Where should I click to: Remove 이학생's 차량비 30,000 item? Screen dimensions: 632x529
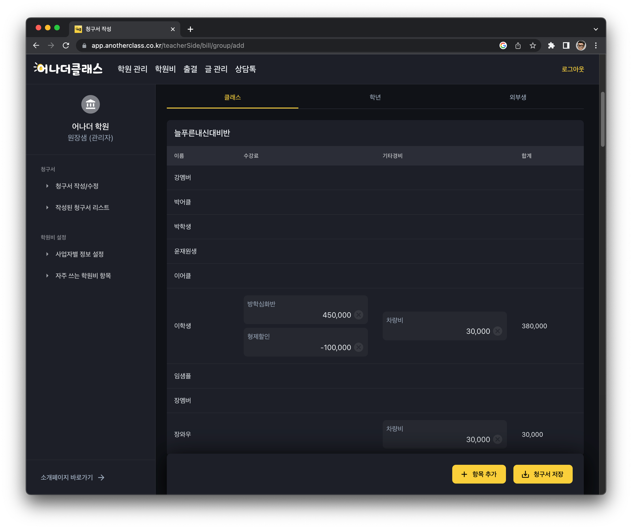(497, 331)
